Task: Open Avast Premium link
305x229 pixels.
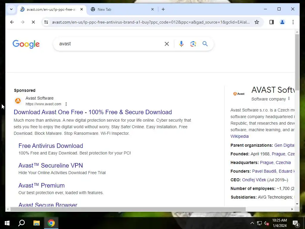Action: click(42, 185)
